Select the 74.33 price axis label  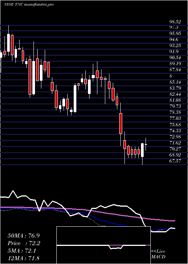pos(175,130)
